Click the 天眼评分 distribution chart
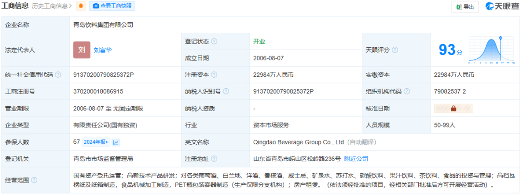 492,50
